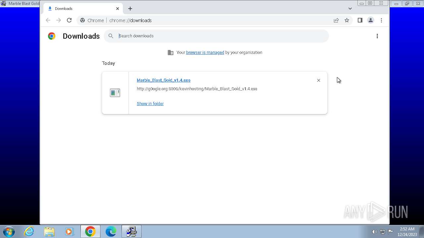Click the Action Center flag tray icon

click(391, 232)
